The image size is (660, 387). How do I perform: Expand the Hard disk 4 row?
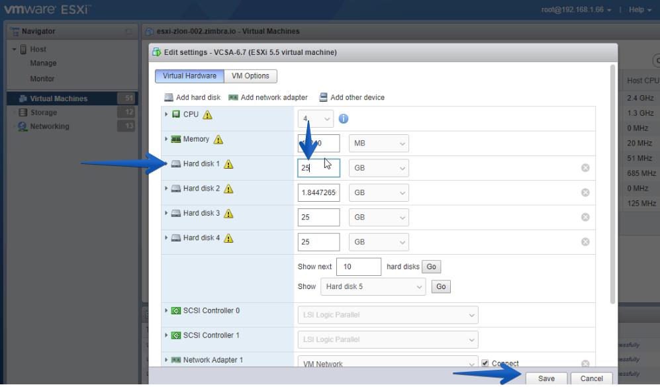point(166,238)
